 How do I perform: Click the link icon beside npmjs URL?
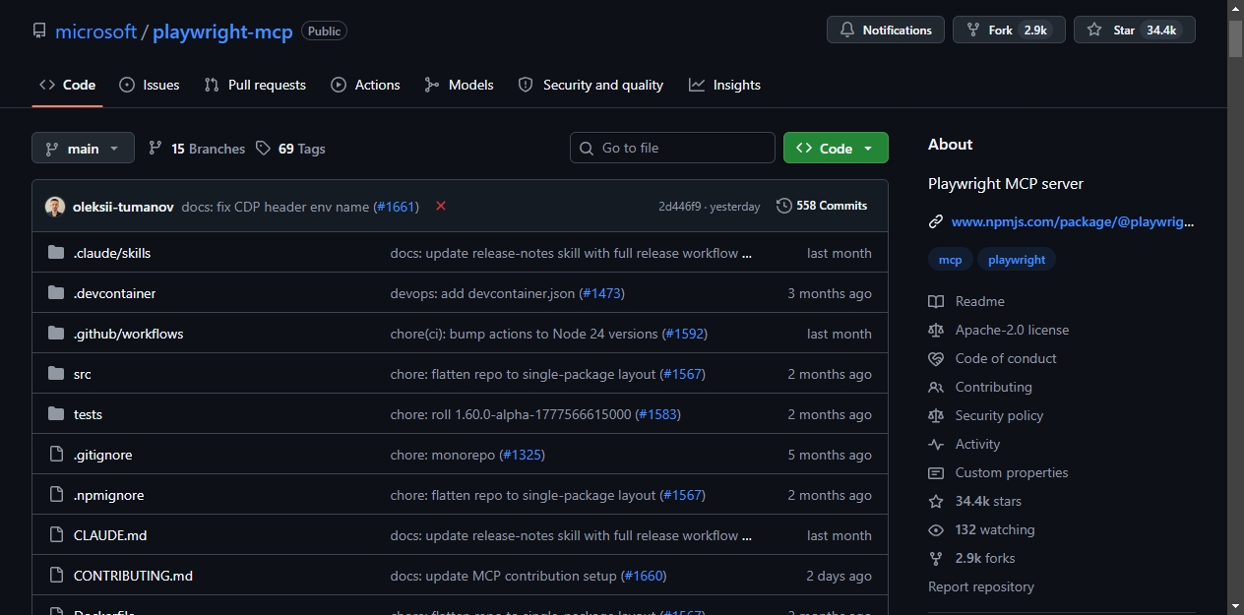coord(936,221)
